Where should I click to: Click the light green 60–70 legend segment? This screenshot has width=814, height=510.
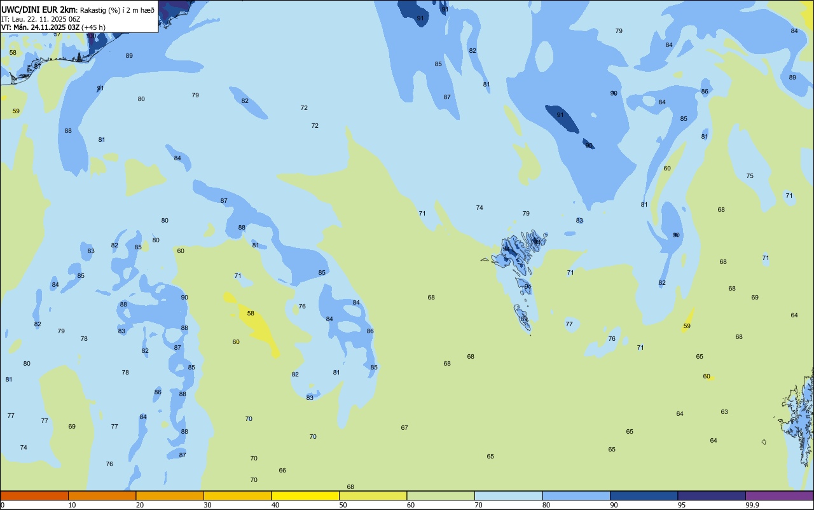tap(441, 495)
